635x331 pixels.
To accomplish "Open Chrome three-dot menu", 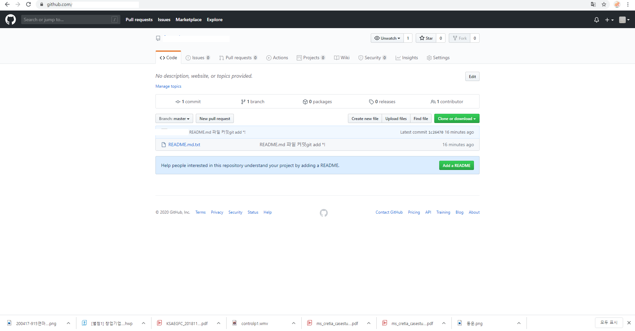I will coord(628,4).
